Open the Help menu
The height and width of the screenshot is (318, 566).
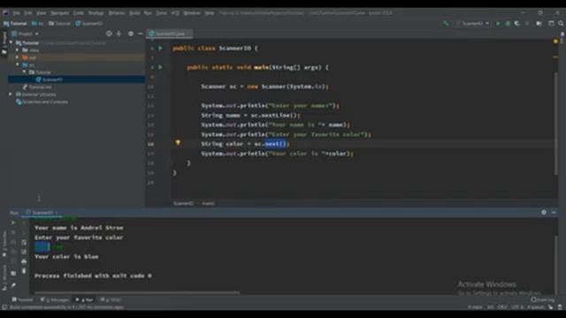[210, 13]
